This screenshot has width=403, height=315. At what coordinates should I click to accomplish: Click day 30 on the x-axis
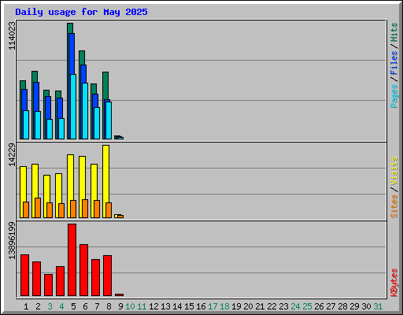[x=366, y=306]
